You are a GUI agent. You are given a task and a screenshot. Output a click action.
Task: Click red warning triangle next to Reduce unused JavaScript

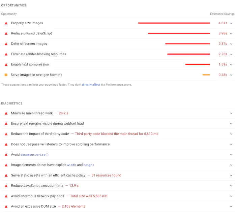click(6, 34)
